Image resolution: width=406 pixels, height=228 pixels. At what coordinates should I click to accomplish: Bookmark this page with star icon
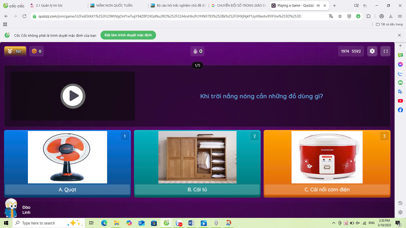tap(340, 16)
